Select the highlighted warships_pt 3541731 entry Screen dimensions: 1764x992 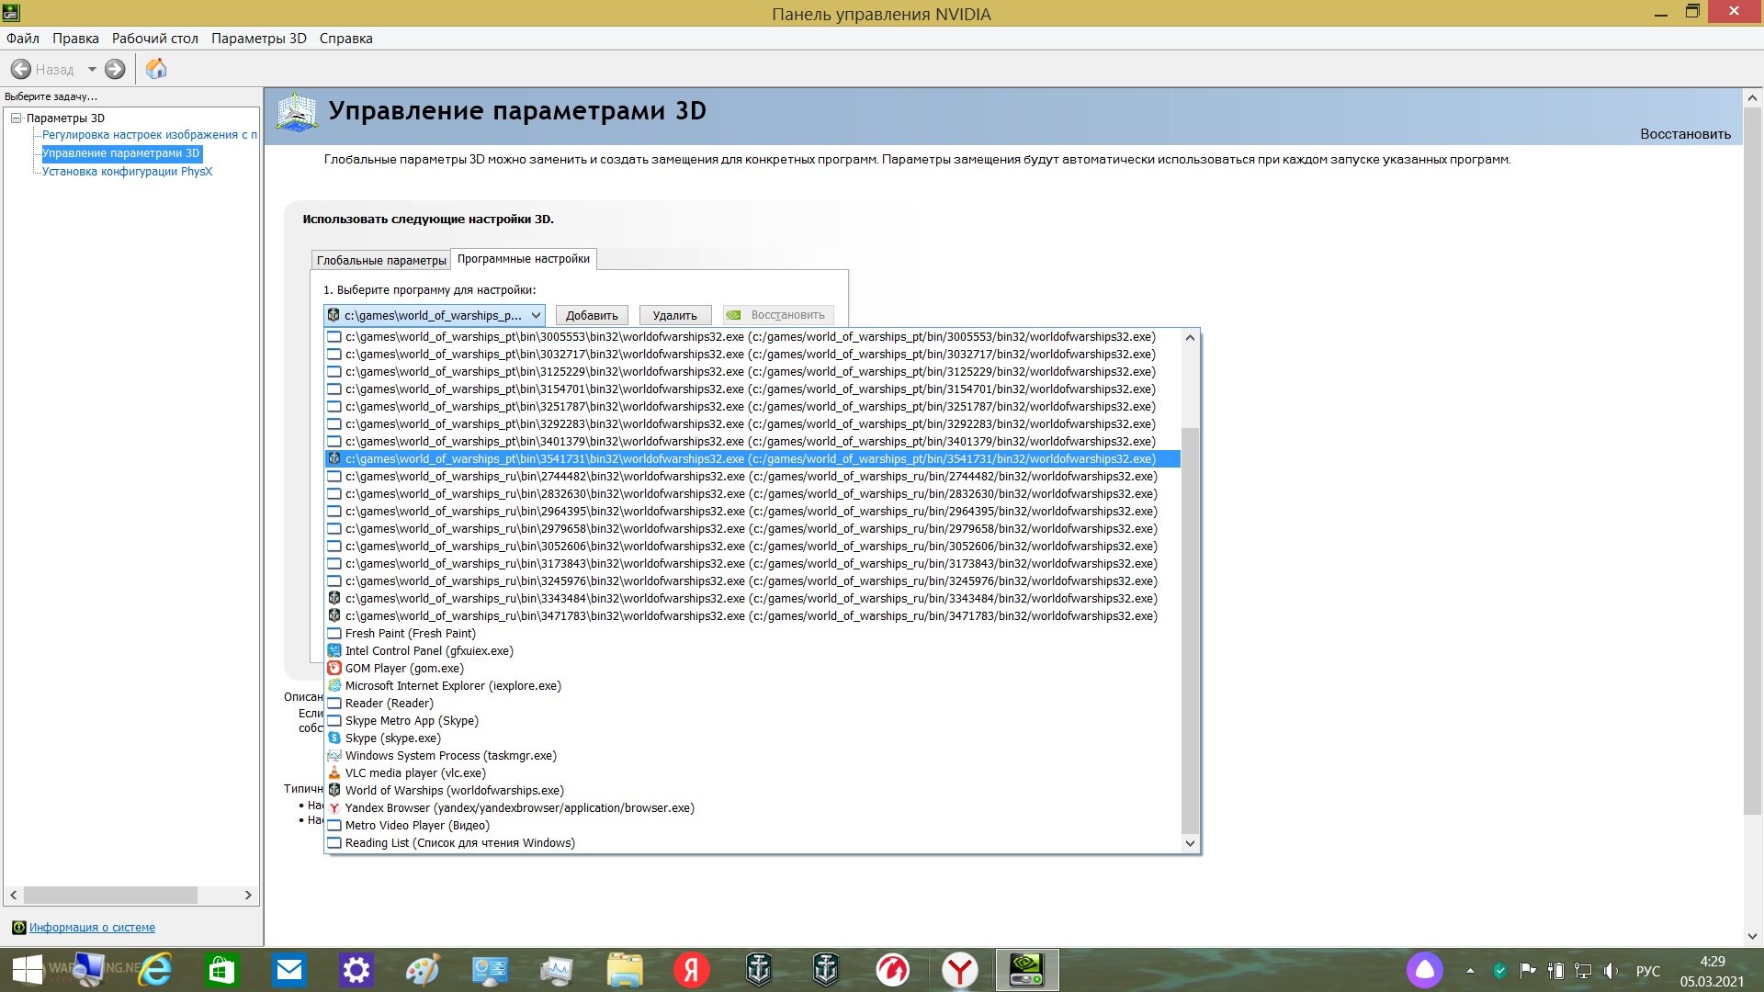[753, 459]
